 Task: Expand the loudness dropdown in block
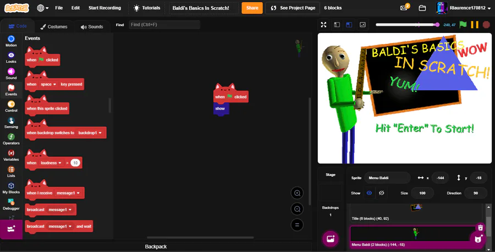tap(51, 163)
